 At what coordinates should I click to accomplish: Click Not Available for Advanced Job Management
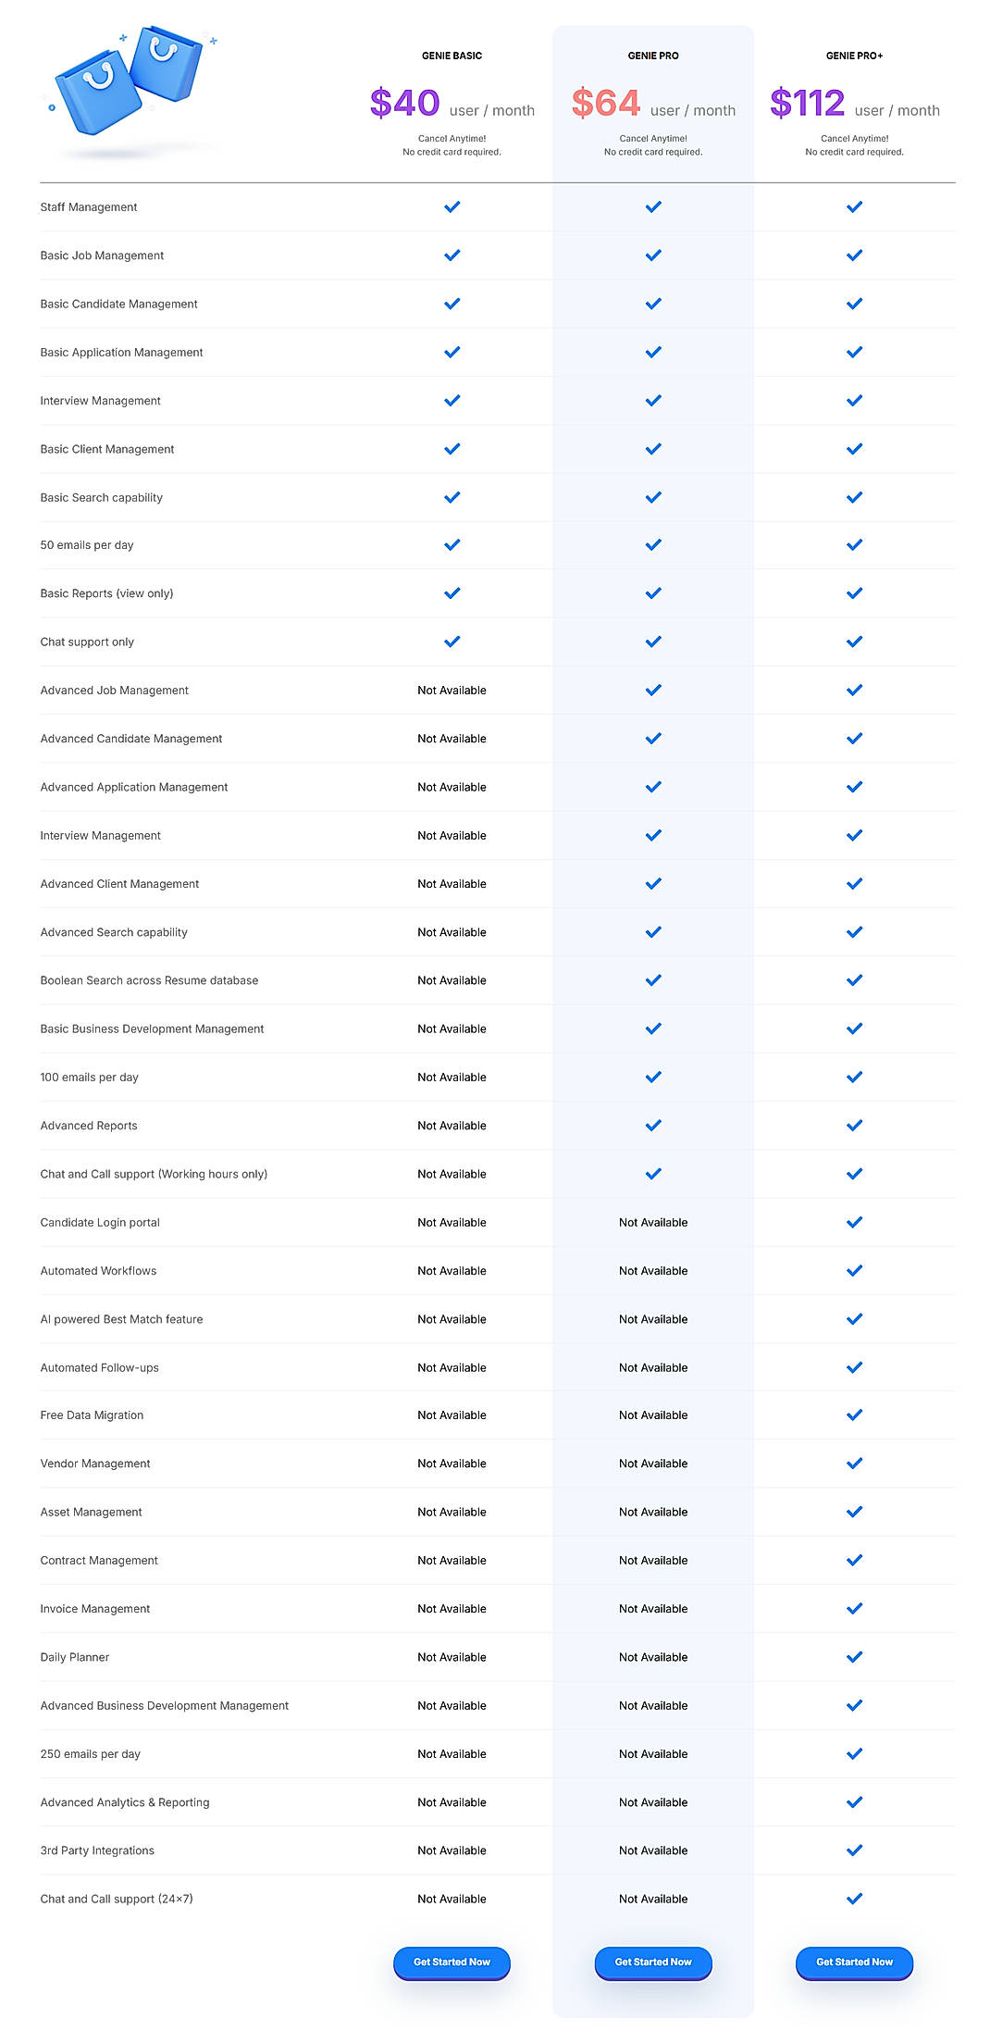(x=452, y=691)
